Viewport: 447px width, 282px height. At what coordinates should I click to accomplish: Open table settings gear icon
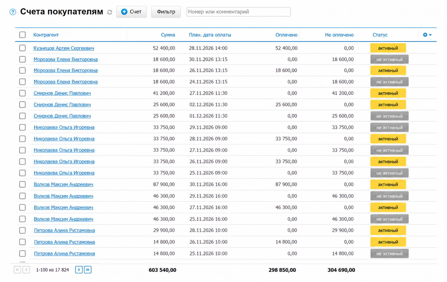pos(425,35)
